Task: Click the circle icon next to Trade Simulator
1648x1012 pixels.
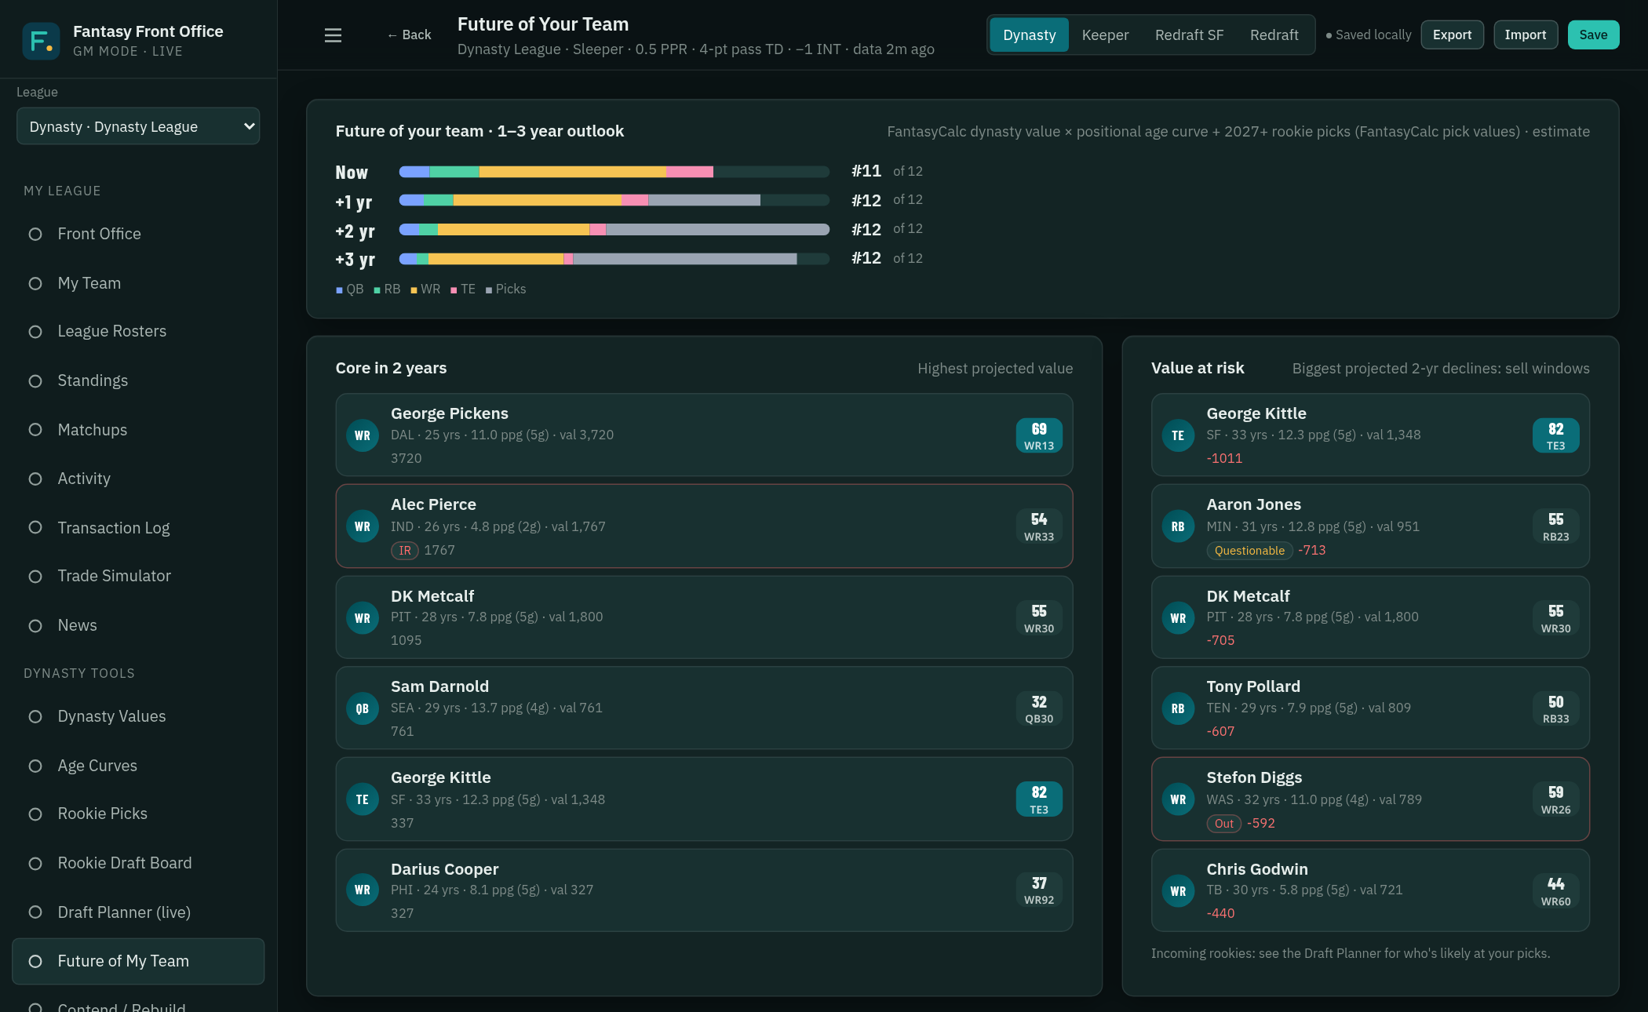Action: (35, 576)
